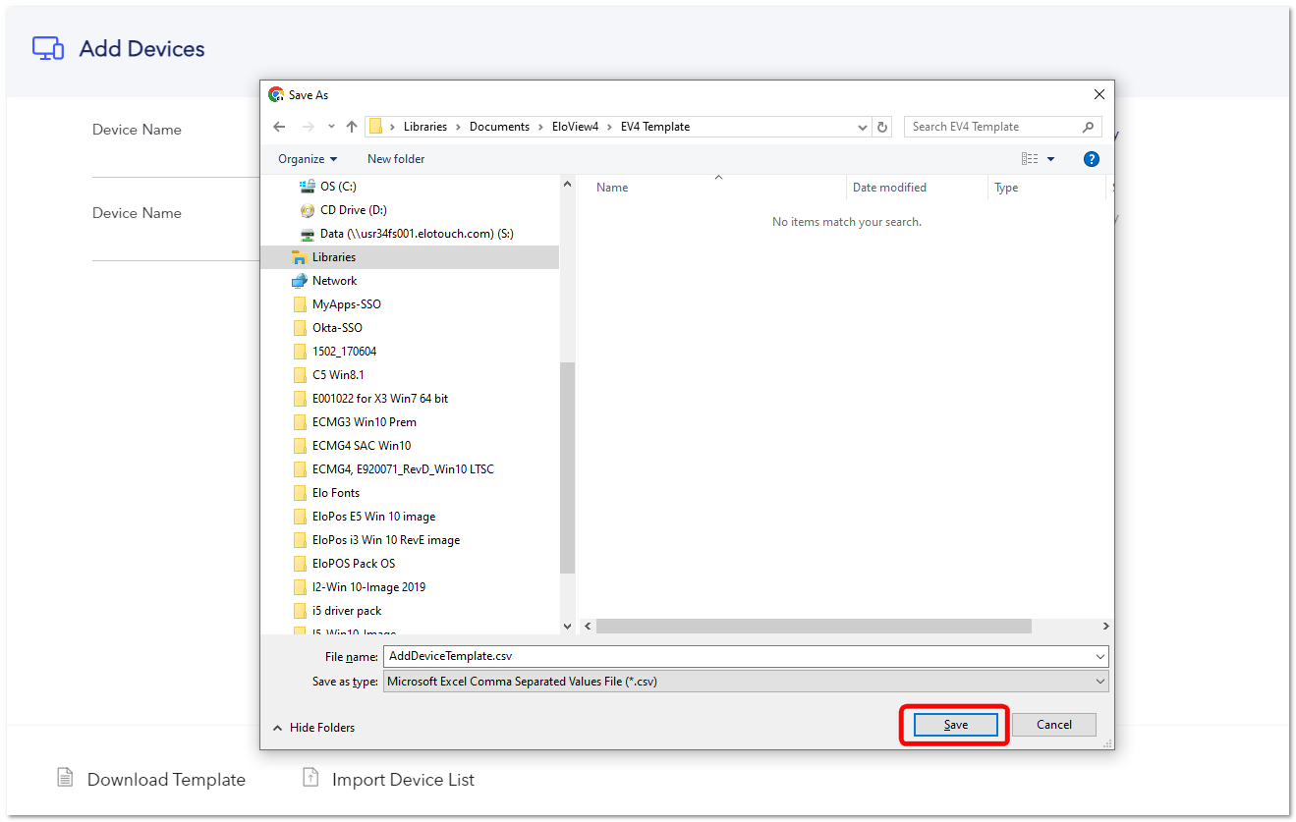Go up one level with Up arrow
The width and height of the screenshot is (1296, 822).
coord(352,127)
